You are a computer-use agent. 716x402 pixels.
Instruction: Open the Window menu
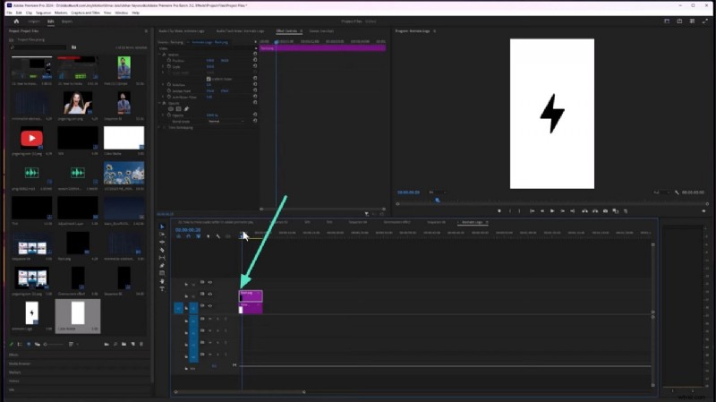[122, 13]
